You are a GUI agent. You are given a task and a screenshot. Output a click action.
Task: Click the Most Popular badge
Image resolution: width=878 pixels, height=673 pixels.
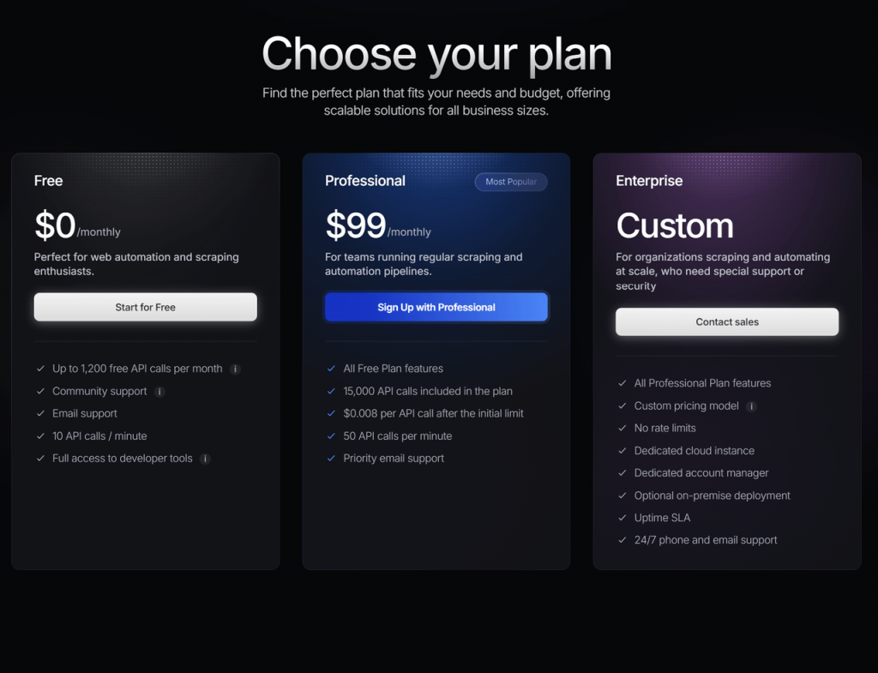511,182
